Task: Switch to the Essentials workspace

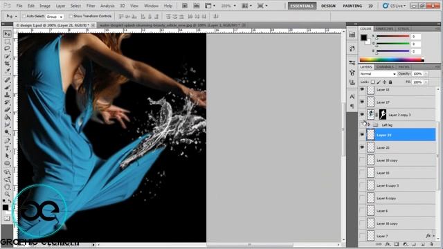Action: pyautogui.click(x=302, y=6)
